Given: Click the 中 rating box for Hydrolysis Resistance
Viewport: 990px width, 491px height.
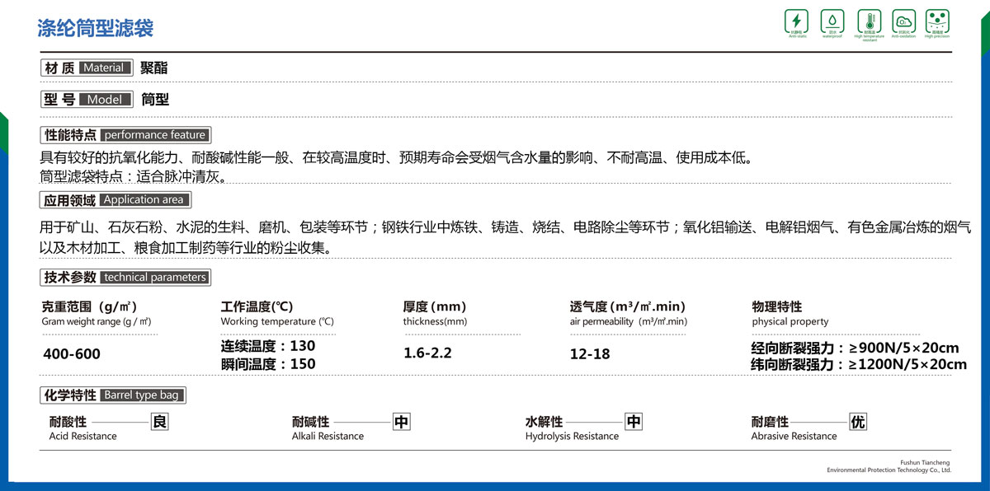Looking at the screenshot, I should point(634,423).
